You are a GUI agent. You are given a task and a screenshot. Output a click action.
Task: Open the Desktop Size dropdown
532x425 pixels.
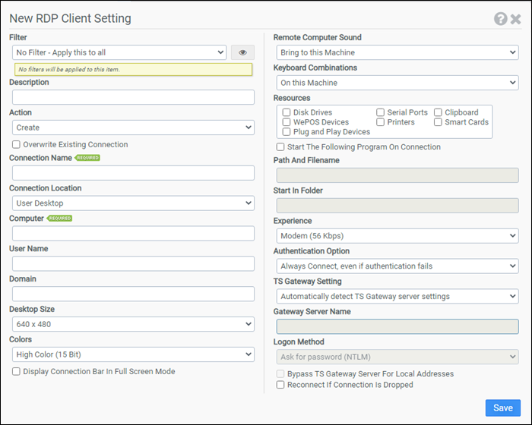pyautogui.click(x=133, y=324)
